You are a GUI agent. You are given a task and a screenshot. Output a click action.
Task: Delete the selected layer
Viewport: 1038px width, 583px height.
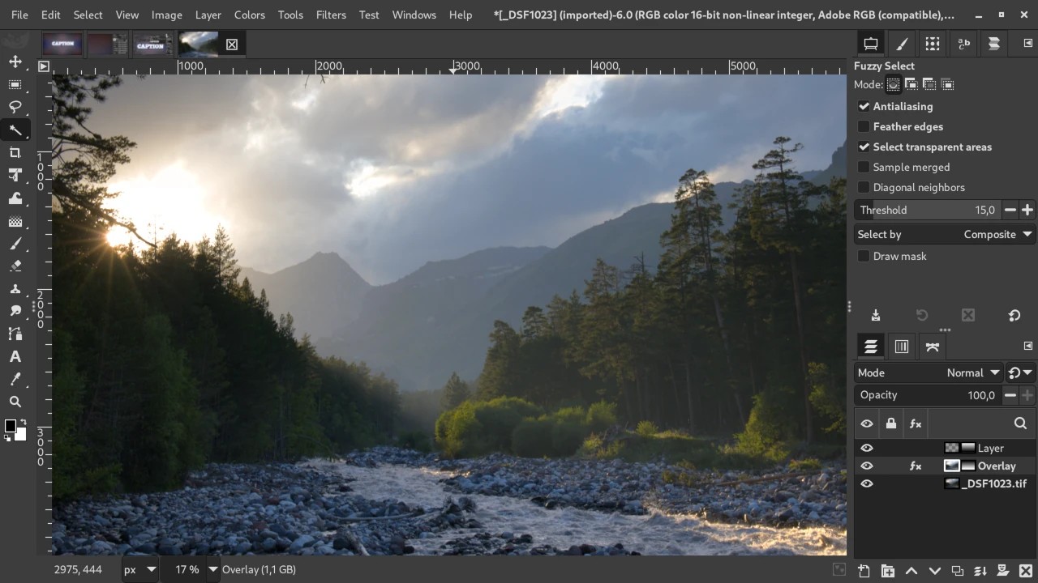click(1025, 571)
